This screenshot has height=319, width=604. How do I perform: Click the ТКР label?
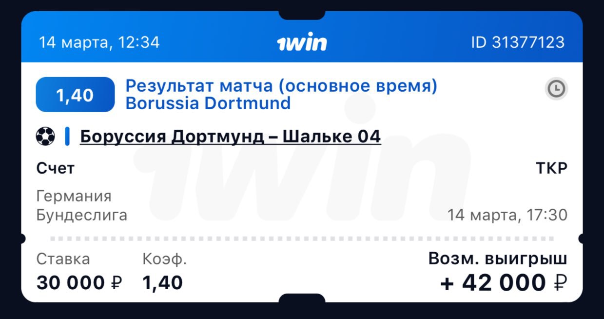552,169
